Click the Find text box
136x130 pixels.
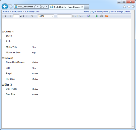pos(65,16)
